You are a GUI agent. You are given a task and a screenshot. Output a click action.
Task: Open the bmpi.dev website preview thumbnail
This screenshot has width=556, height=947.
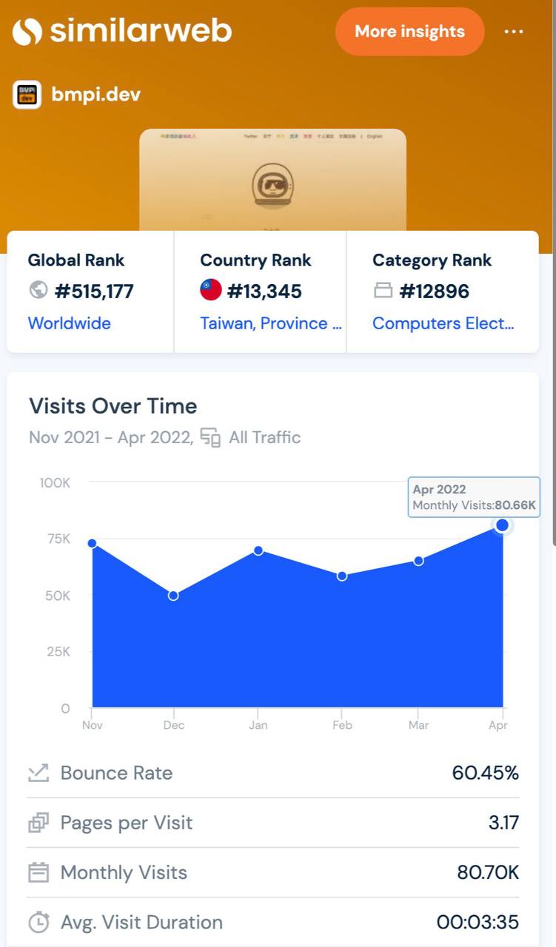[272, 180]
